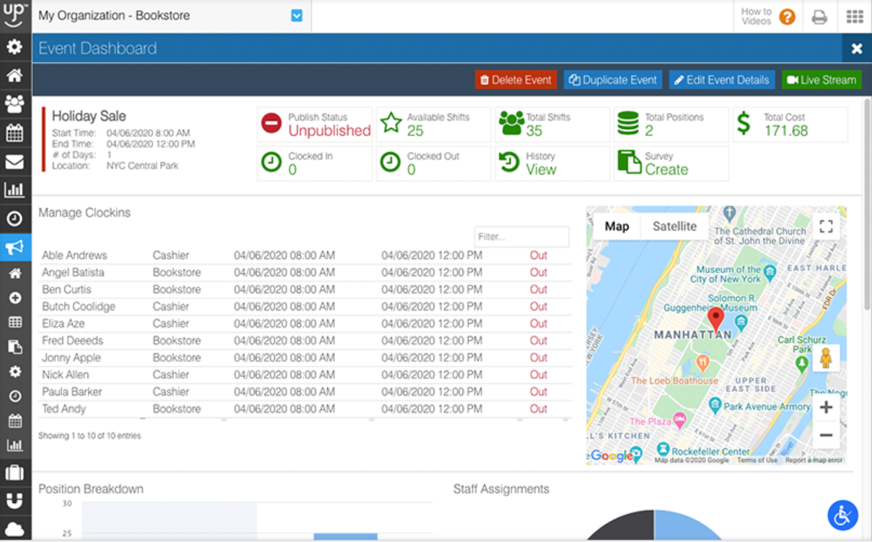This screenshot has width=872, height=542.
Task: Open the My Organization - Bookstore dropdown
Action: [296, 14]
